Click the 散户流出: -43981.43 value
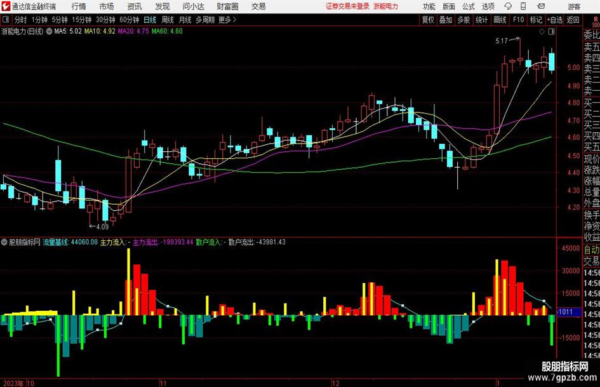 [257, 242]
